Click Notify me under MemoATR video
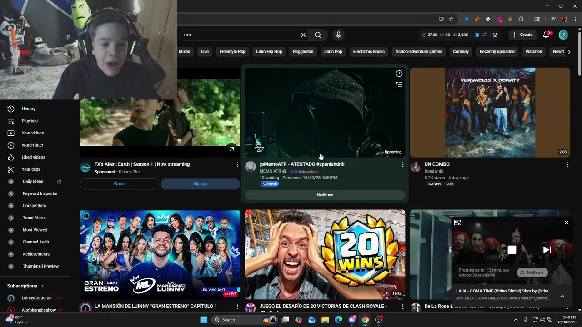This screenshot has height=327, width=582. (x=325, y=195)
